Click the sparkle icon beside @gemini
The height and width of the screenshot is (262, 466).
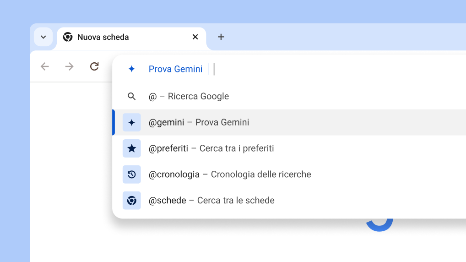[132, 122]
